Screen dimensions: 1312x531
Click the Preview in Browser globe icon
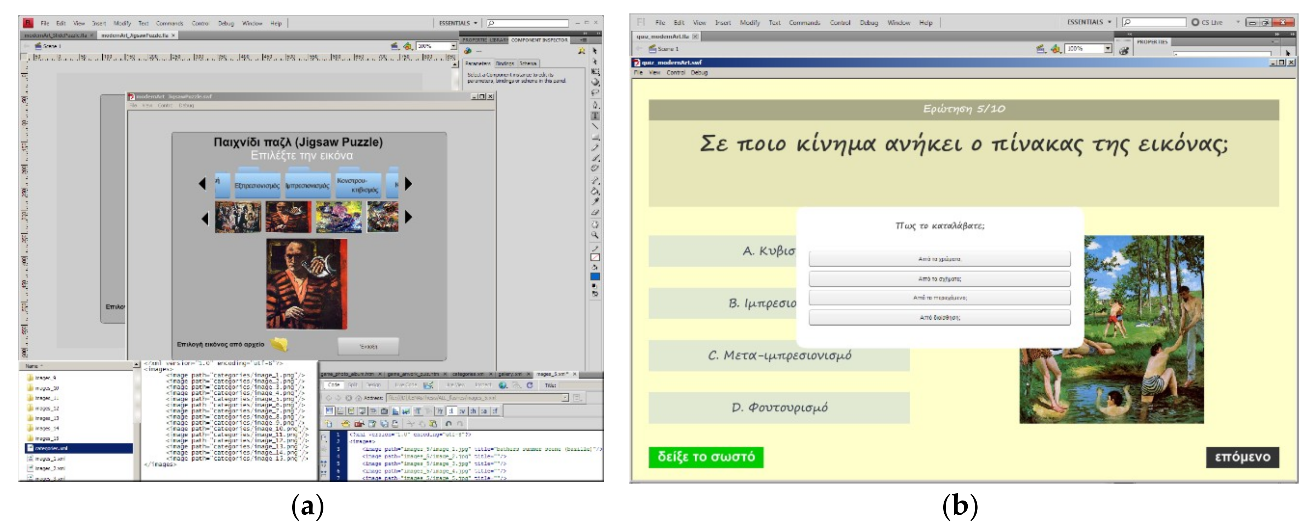click(503, 386)
